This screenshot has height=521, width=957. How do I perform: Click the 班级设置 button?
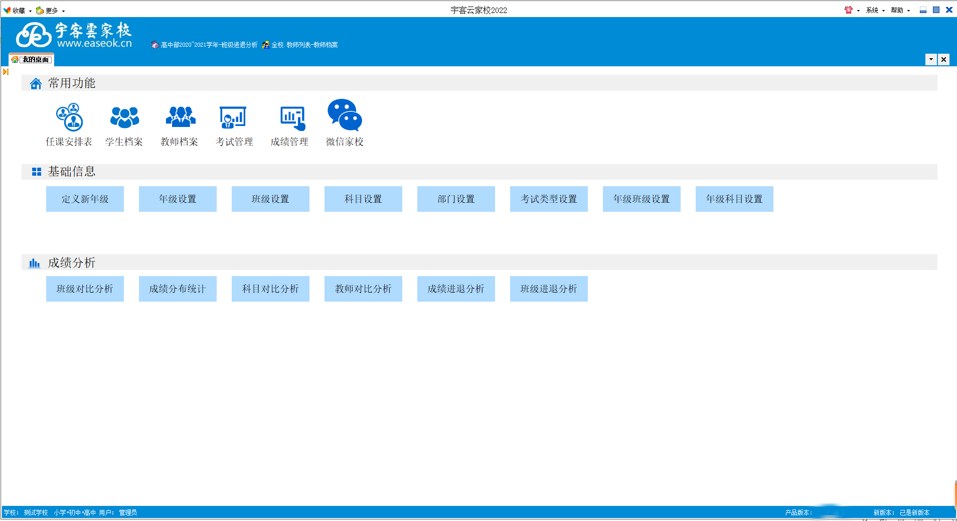click(270, 199)
